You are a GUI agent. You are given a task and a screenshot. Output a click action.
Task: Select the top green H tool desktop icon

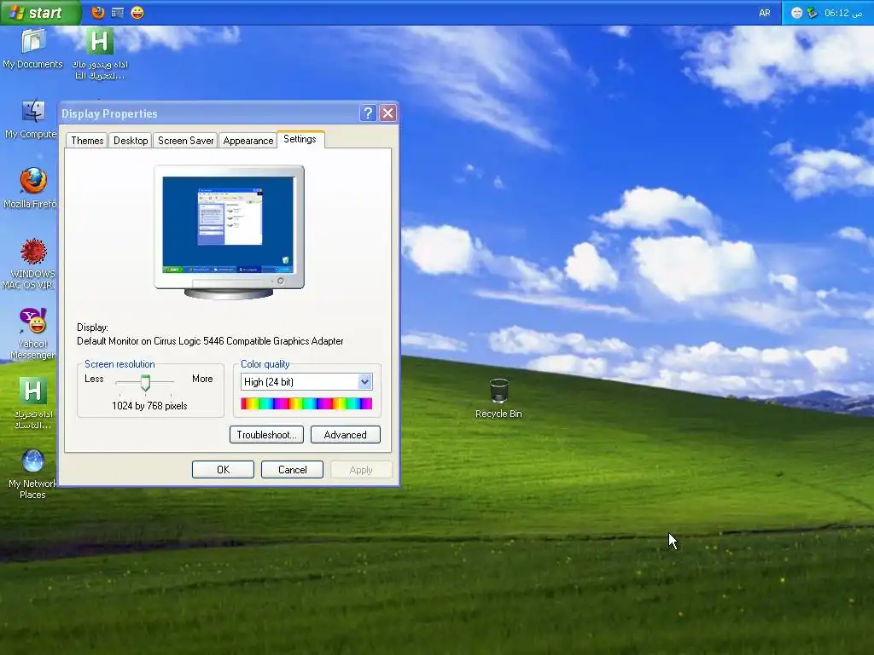100,54
